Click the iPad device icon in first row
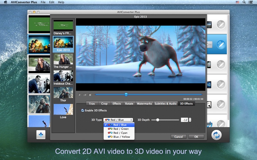 209,25
